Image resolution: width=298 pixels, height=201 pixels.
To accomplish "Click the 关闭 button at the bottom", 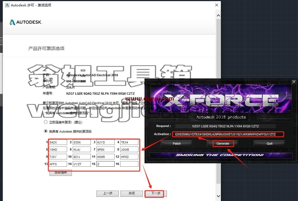I will (131, 193).
